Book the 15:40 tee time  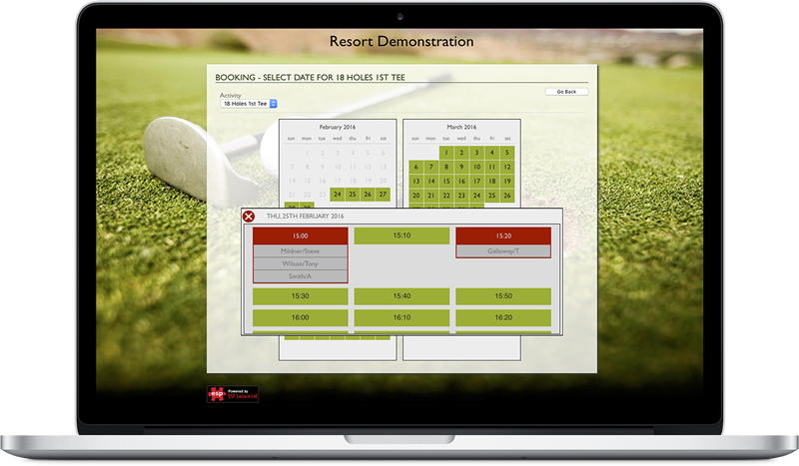click(401, 296)
